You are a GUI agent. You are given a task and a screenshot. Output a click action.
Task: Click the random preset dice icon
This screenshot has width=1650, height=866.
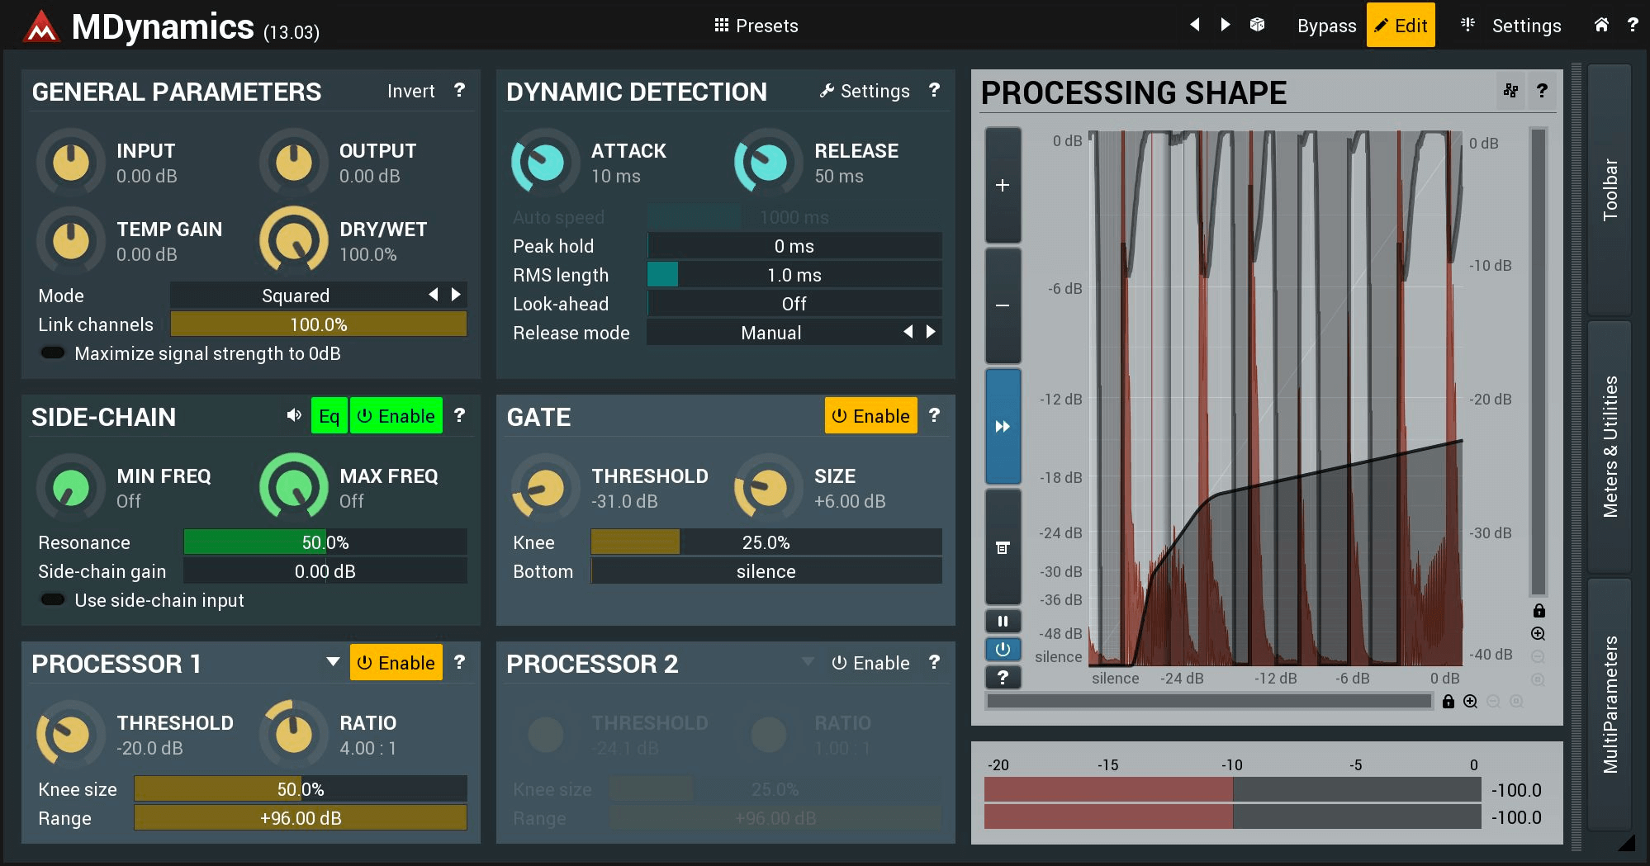click(1257, 25)
